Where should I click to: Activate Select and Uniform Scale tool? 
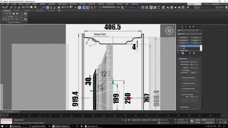(55, 7)
